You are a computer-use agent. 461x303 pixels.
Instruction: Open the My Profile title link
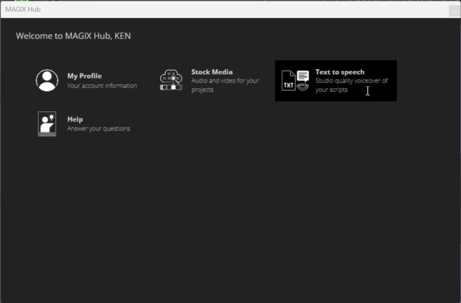coord(84,76)
